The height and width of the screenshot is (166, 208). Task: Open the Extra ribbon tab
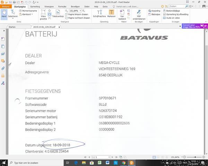point(105,7)
